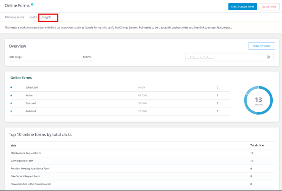Click the 38.46% value
The height and width of the screenshot is (191, 282).
point(142,103)
